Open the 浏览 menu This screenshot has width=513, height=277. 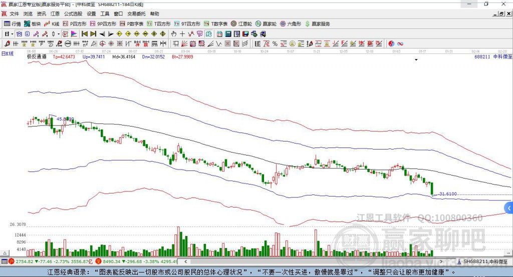tap(28, 13)
